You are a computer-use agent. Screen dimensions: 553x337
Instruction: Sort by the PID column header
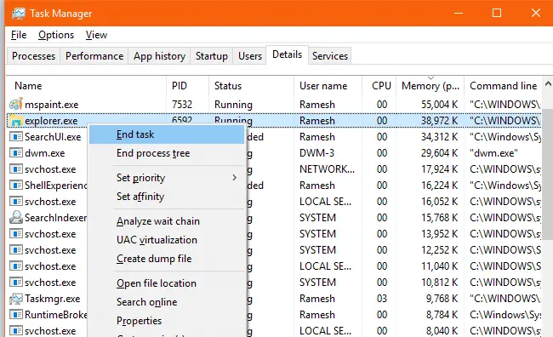point(187,86)
